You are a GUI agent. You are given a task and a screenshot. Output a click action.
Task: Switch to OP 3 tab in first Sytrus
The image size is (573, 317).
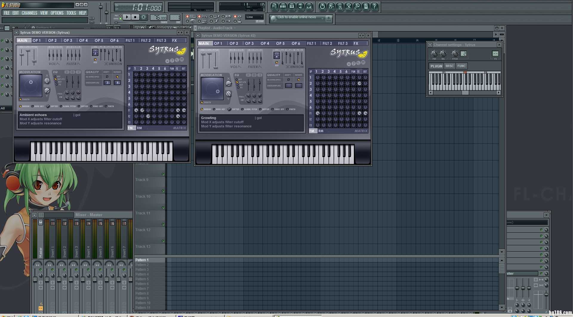point(68,41)
